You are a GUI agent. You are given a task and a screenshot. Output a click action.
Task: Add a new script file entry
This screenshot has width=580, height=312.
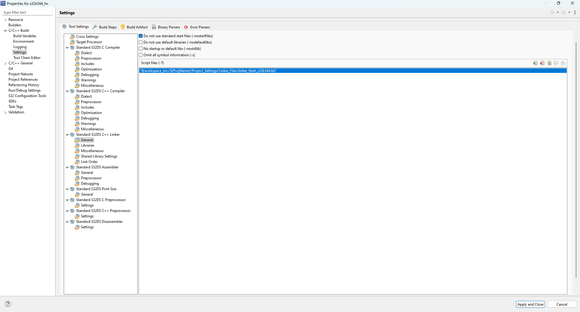tap(535, 63)
